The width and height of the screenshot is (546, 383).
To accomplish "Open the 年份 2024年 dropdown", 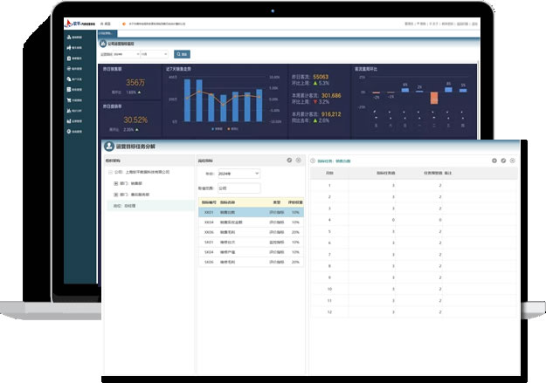I will (238, 174).
